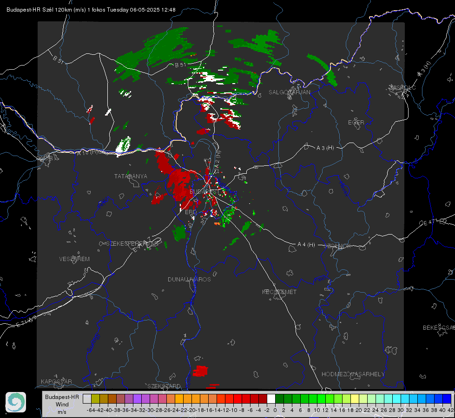Screen dimensions: 455x418
Task: Select the dark red swatch above -2
Action: pos(263,399)
